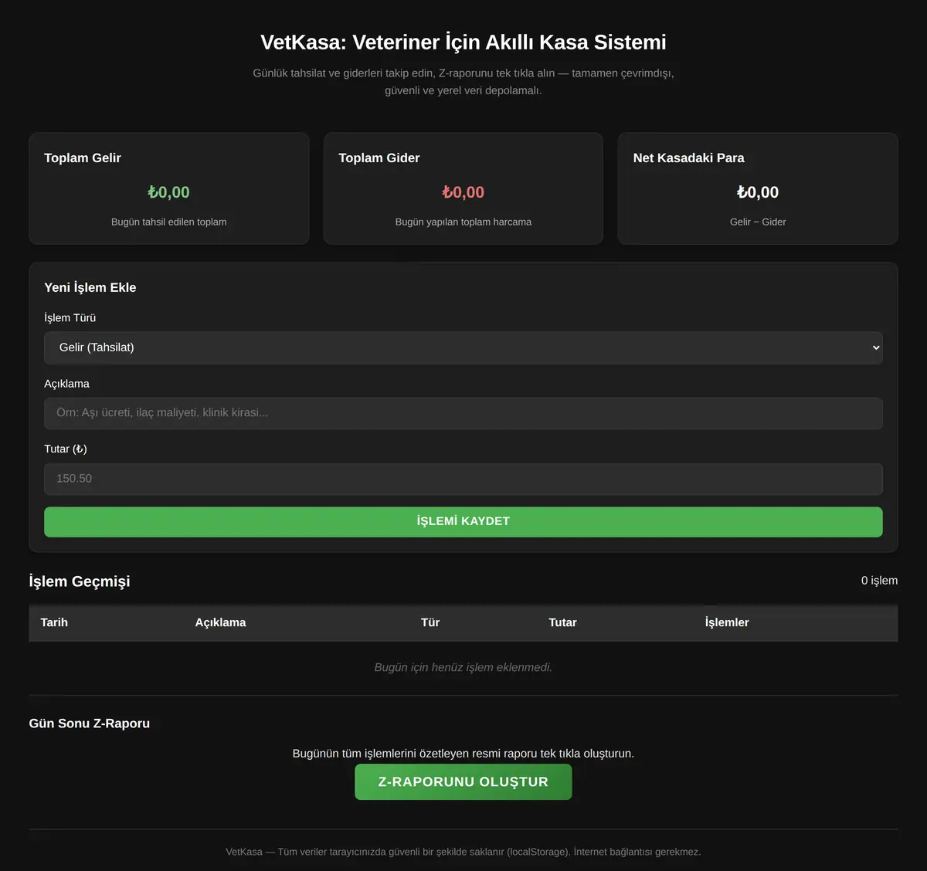Click the Gün Sonu Z-Raporu heading
Image resolution: width=927 pixels, height=871 pixels.
90,724
